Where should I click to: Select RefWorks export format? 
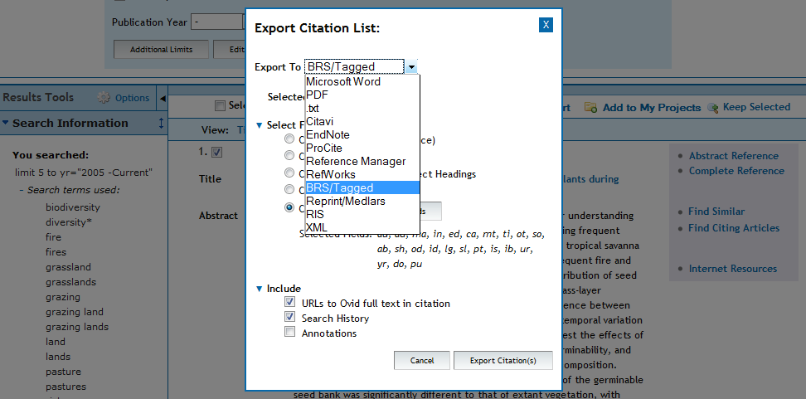362,174
